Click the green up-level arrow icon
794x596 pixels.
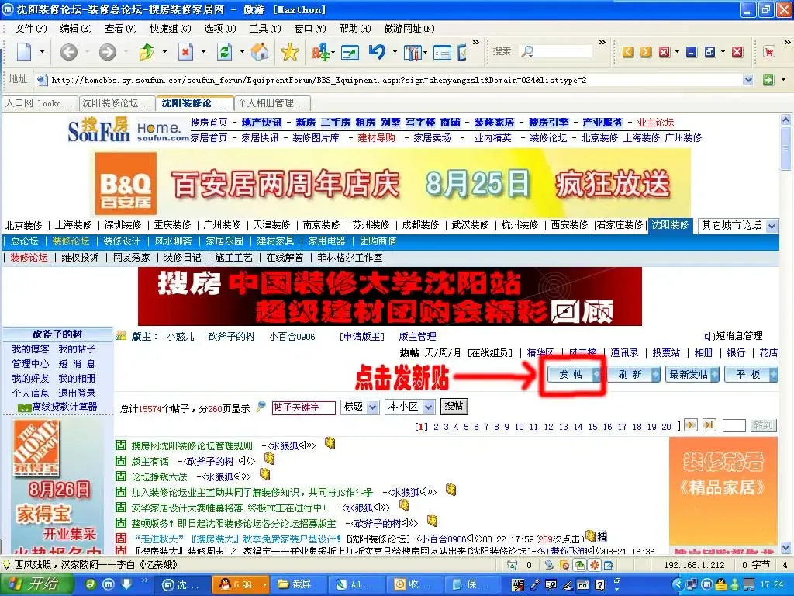pos(147,52)
